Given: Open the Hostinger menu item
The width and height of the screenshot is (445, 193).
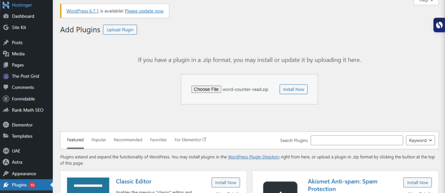Looking at the screenshot, I should tap(22, 5).
